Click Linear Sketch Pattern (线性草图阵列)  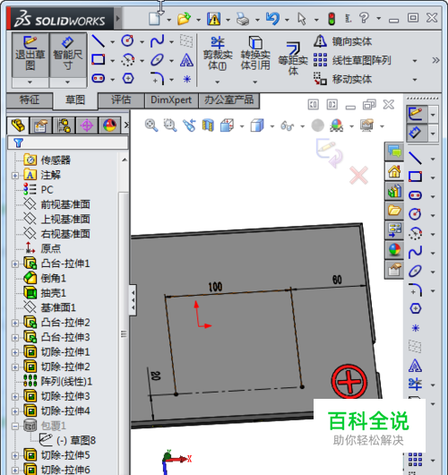(352, 60)
